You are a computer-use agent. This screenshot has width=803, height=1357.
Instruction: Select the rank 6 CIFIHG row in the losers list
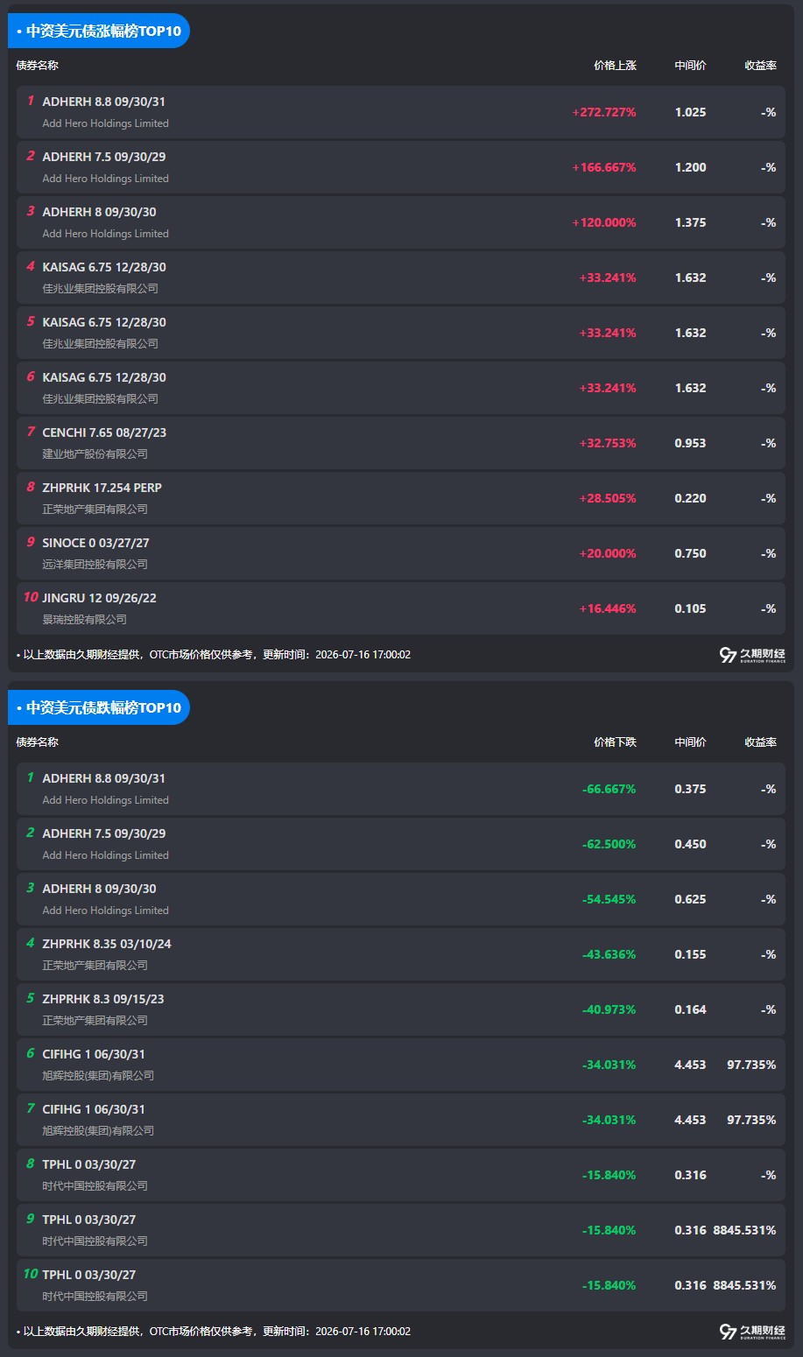pyautogui.click(x=401, y=1065)
